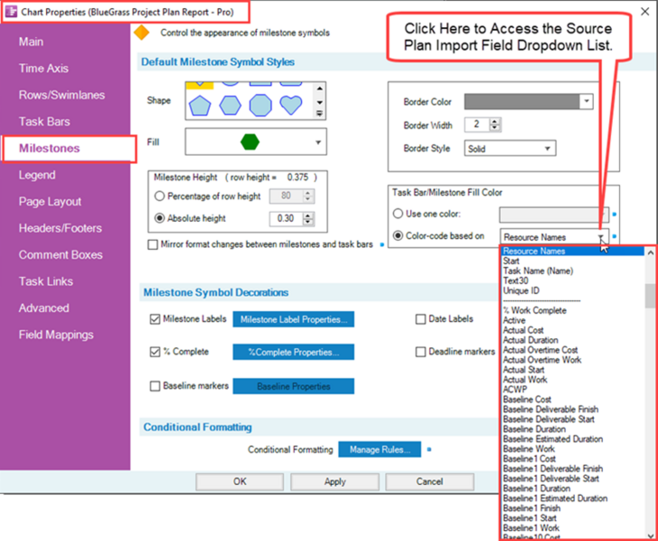658x541 pixels.
Task: Switch to the Field Mappings tab
Action: coord(56,335)
